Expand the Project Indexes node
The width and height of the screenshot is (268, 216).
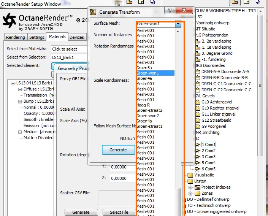point(190,187)
